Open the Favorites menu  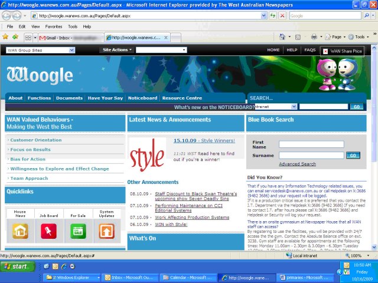coord(53,27)
